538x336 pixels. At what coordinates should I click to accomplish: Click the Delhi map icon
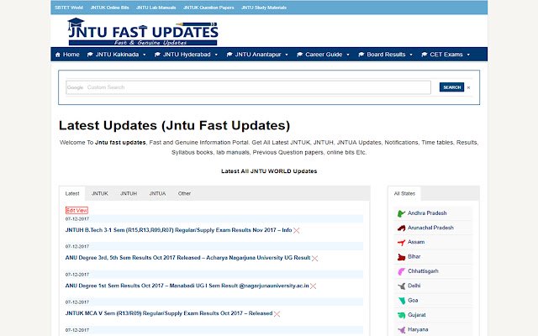point(401,286)
